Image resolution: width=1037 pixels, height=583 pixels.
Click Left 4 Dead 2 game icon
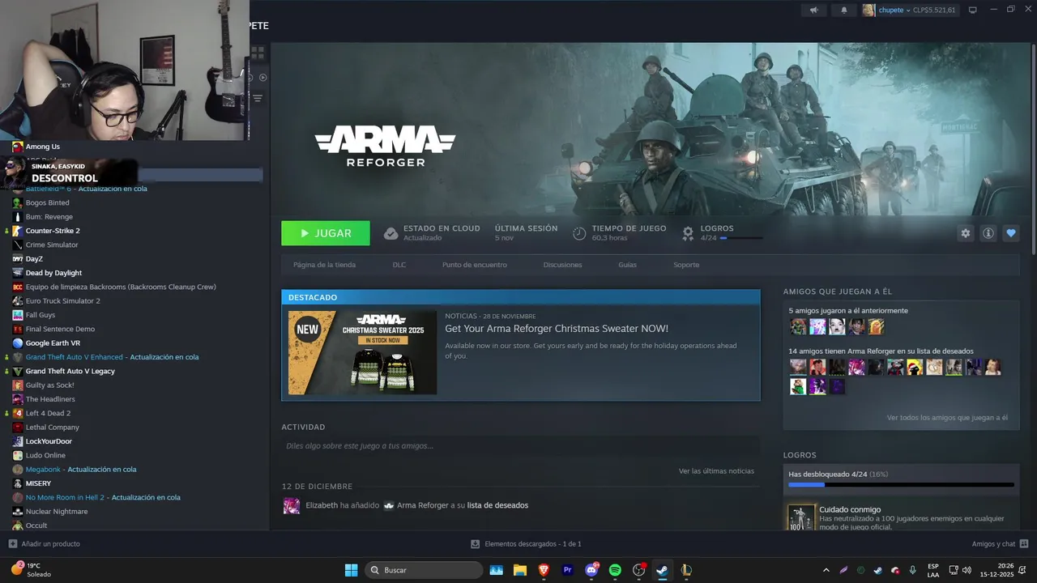click(18, 413)
